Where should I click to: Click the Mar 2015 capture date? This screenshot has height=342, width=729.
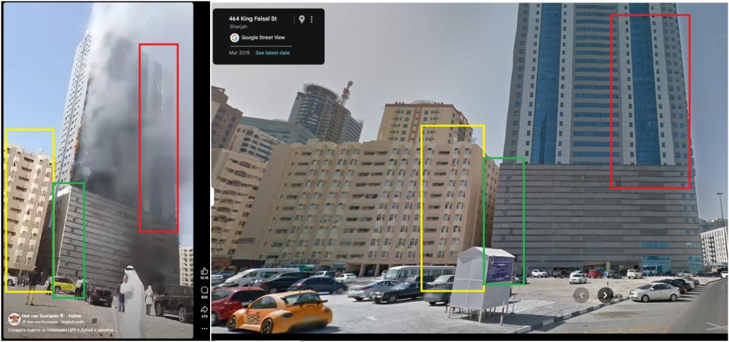click(239, 53)
